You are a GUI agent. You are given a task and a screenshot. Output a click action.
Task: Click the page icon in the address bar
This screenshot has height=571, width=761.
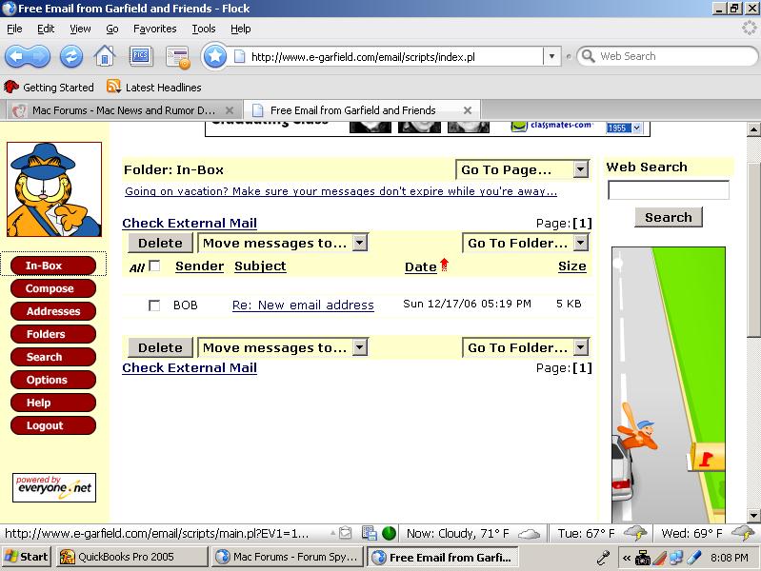click(240, 57)
